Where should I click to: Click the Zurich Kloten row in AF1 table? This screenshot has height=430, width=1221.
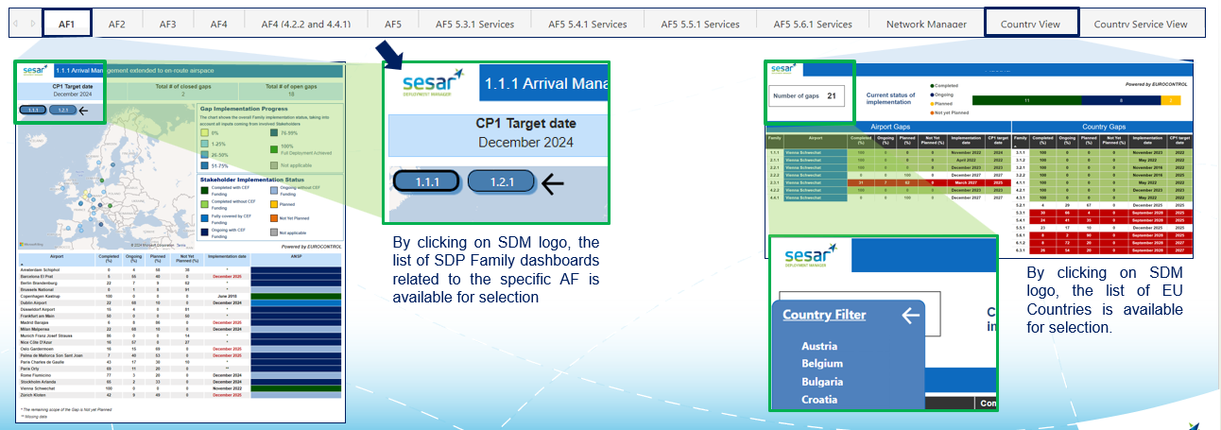pyautogui.click(x=180, y=395)
